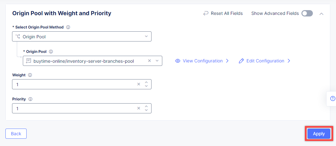Clear the Priority field value

pyautogui.click(x=139, y=108)
